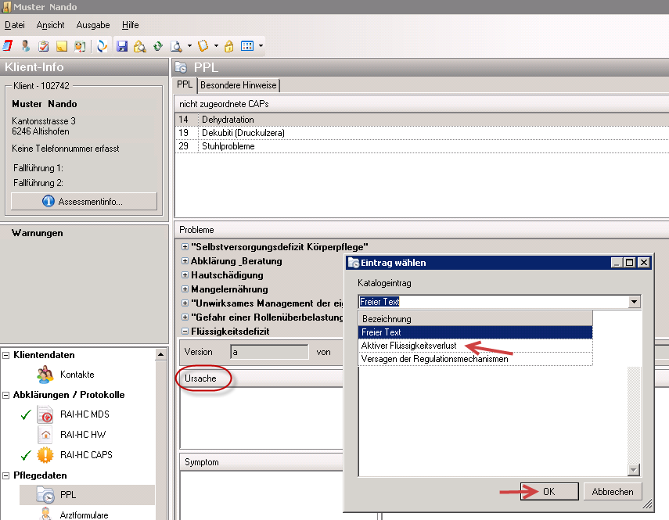Open RAI-HC HW entry in sidebar

click(82, 435)
